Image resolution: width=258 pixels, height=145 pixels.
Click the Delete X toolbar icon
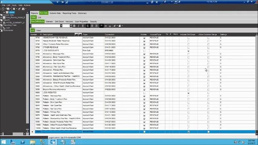pyautogui.click(x=14, y=9)
